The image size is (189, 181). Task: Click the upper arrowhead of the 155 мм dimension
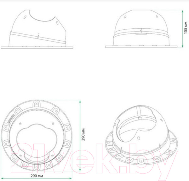point(183,11)
